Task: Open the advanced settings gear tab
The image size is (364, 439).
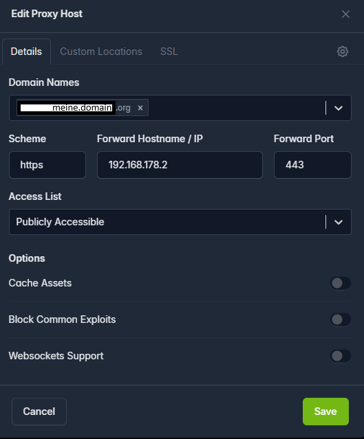Action: coord(343,52)
